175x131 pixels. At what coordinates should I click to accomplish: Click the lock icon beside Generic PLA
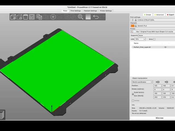click(x=136, y=26)
